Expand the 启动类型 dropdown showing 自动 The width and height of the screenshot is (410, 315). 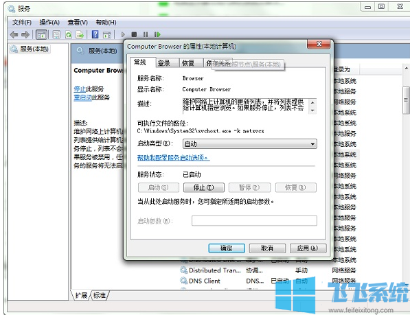pos(249,144)
